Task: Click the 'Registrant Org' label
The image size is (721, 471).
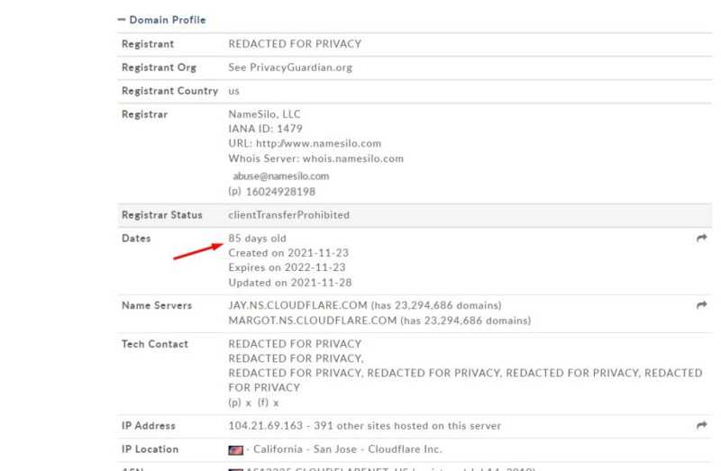Action: point(159,67)
